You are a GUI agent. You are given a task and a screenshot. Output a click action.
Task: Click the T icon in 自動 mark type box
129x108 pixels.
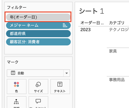13,73
